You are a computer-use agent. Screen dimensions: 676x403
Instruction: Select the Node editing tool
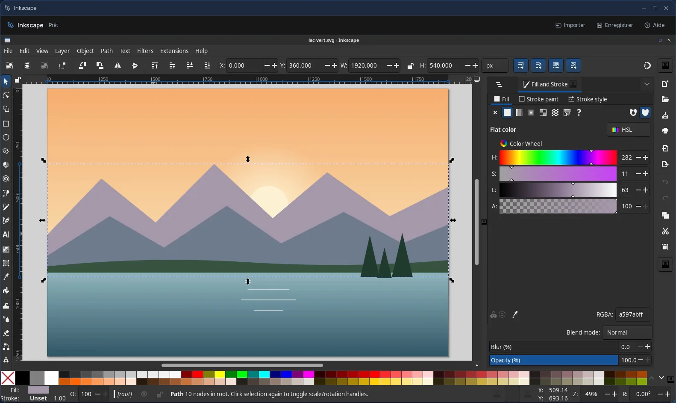click(6, 95)
